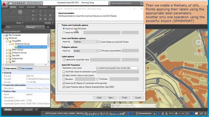The width and height of the screenshot is (209, 117).
Task: Select the Circle tool in Draw panel
Action: tap(20, 12)
